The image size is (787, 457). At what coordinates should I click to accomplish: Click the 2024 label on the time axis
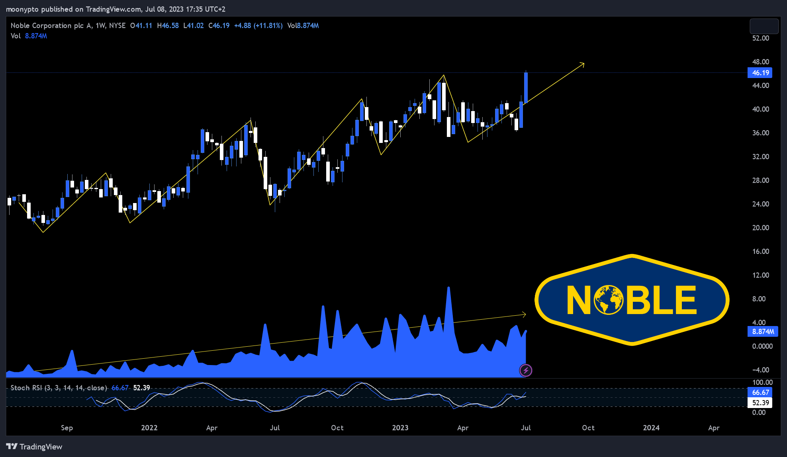[x=651, y=428]
